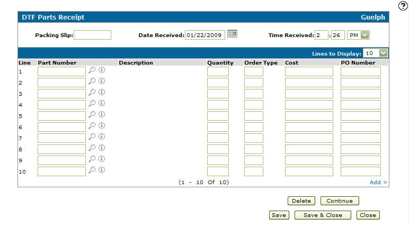The image size is (409, 227).
Task: Show part info for line 4
Action: (x=102, y=103)
